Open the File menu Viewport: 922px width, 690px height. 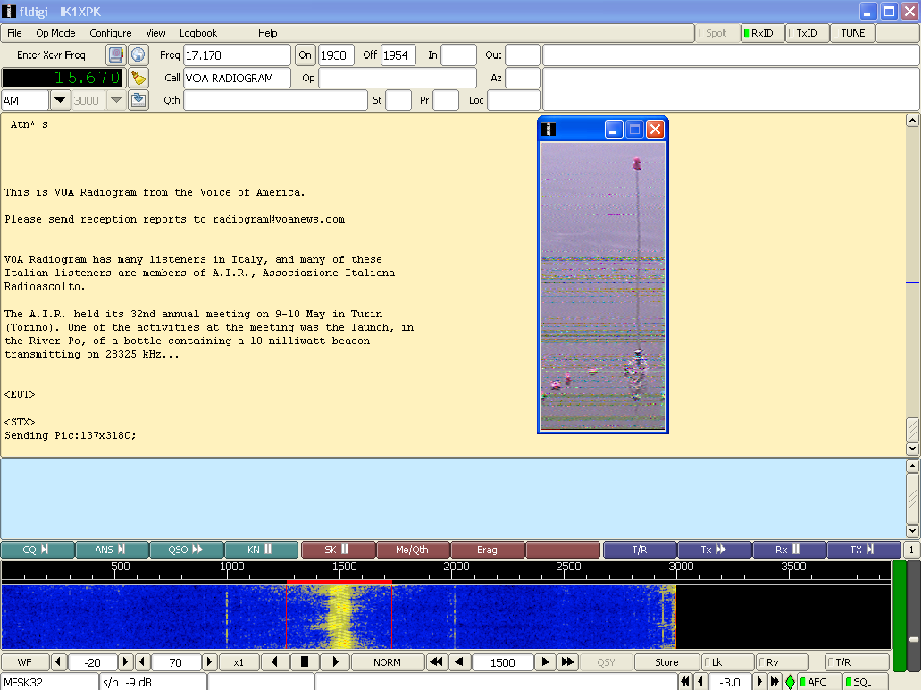tap(14, 33)
